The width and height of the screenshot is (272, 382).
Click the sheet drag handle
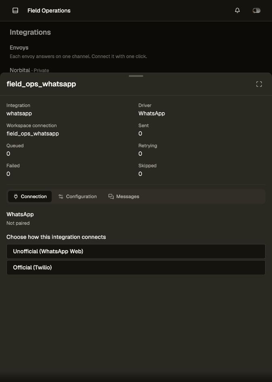(136, 76)
